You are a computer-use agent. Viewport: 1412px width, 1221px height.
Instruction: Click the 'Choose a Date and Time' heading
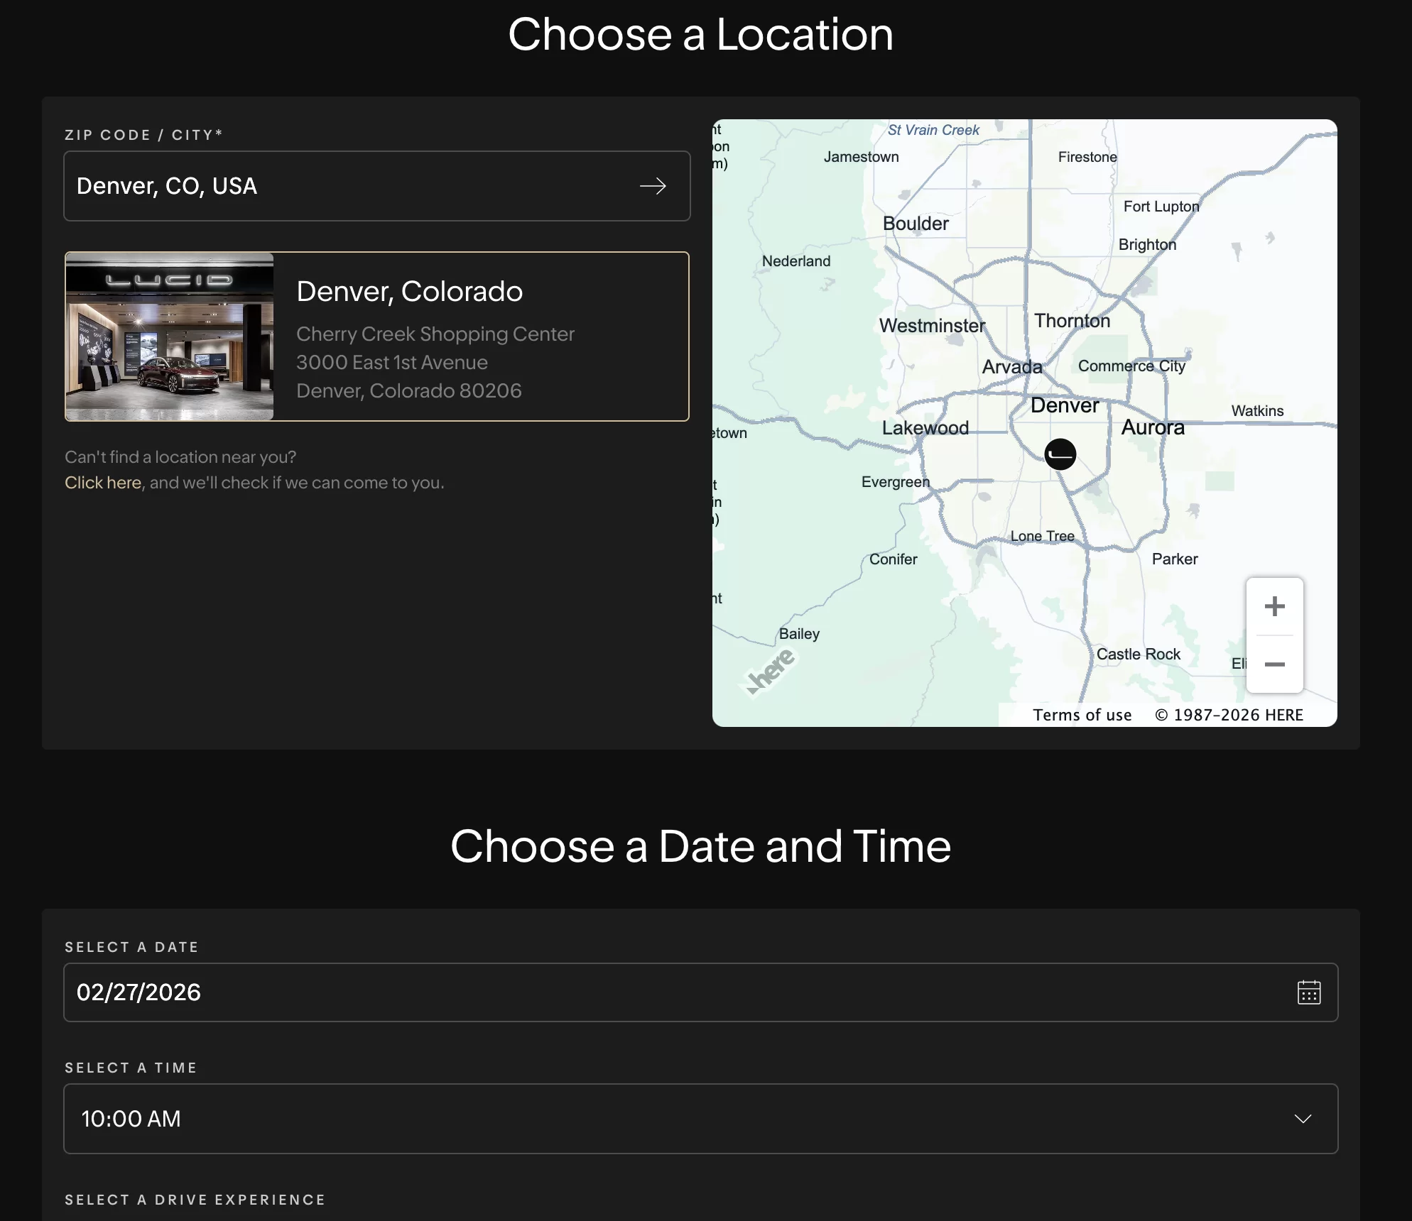700,846
